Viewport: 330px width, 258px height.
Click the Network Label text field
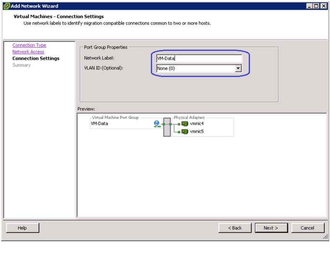coord(199,58)
